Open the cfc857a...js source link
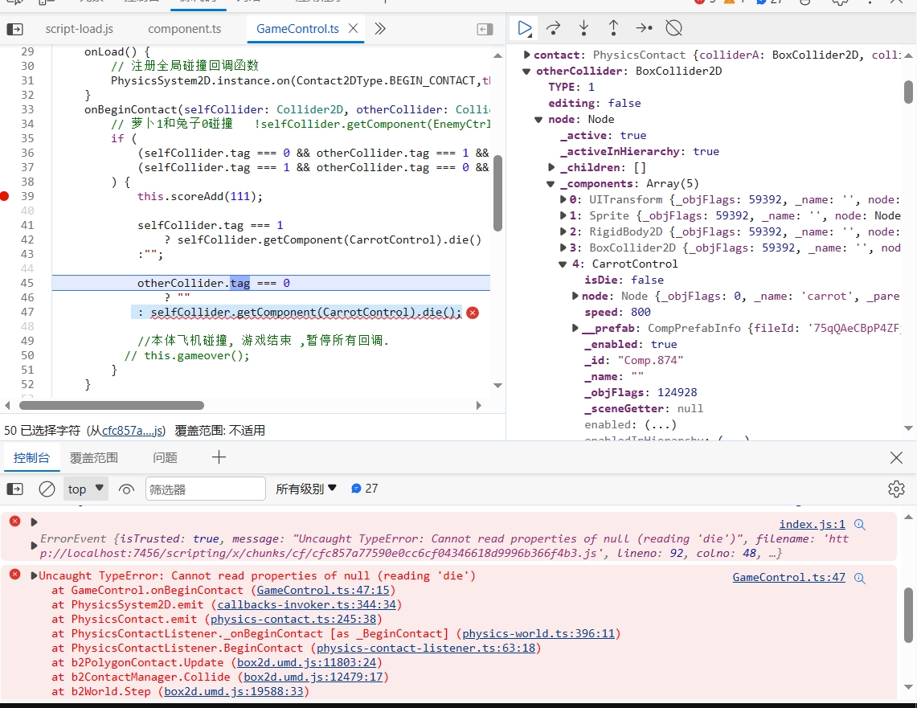This screenshot has height=708, width=917. [133, 431]
